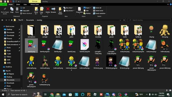Switch to the View tab

click(25, 4)
